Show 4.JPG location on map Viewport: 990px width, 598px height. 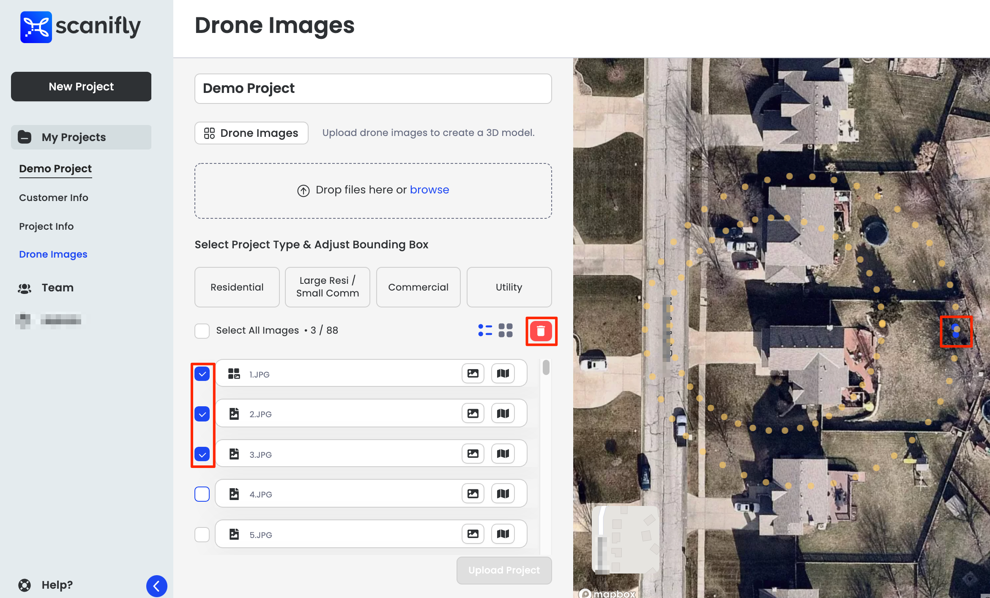[503, 494]
